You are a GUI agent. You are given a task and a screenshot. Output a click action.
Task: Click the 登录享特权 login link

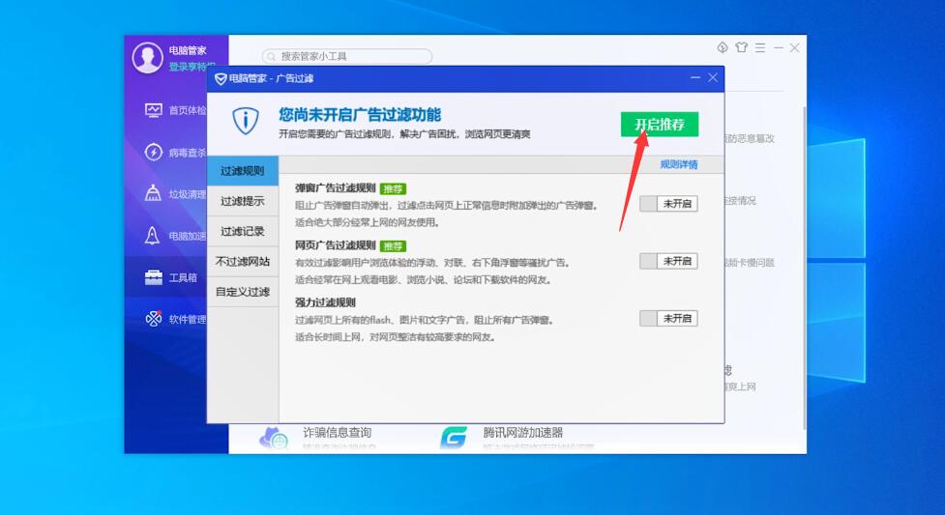192,67
